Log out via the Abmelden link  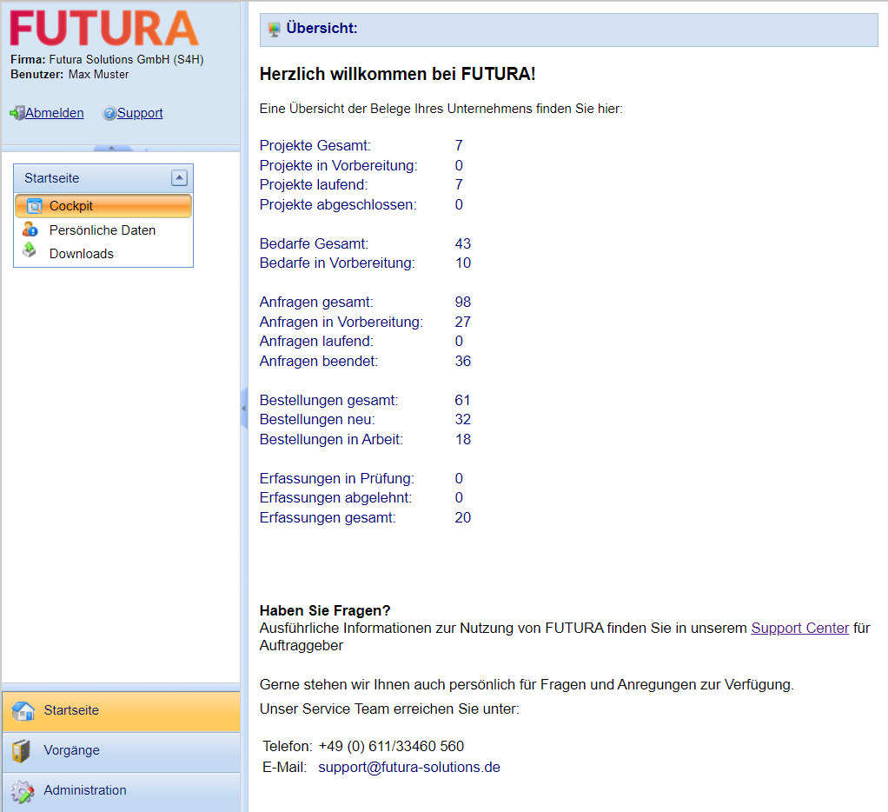tap(55, 113)
